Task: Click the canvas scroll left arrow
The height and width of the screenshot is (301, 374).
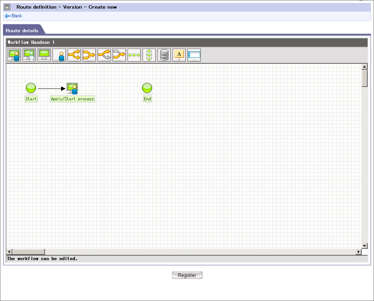Action: point(9,252)
